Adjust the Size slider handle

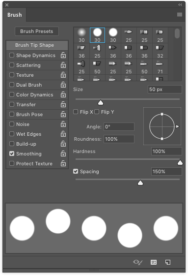[x=101, y=103]
